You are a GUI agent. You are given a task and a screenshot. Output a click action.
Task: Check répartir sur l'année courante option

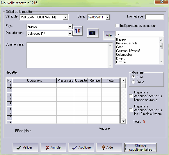click(x=131, y=96)
